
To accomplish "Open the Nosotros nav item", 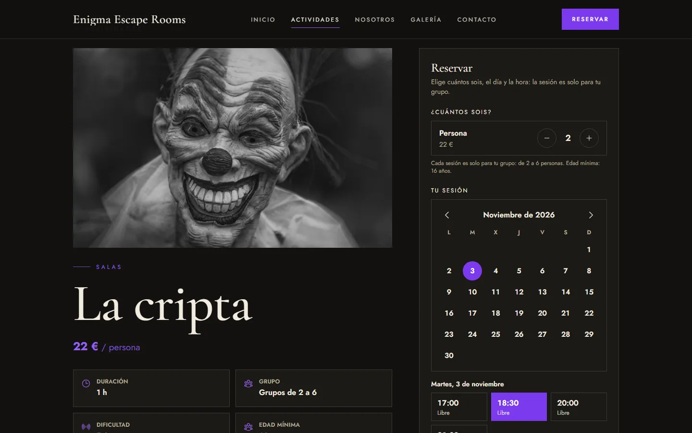I will coord(375,20).
